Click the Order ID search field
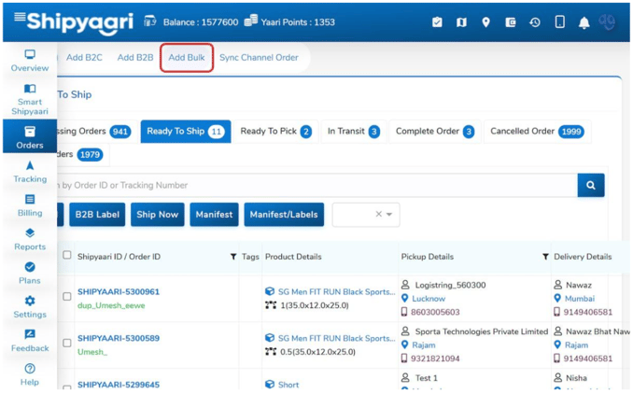 click(x=317, y=185)
